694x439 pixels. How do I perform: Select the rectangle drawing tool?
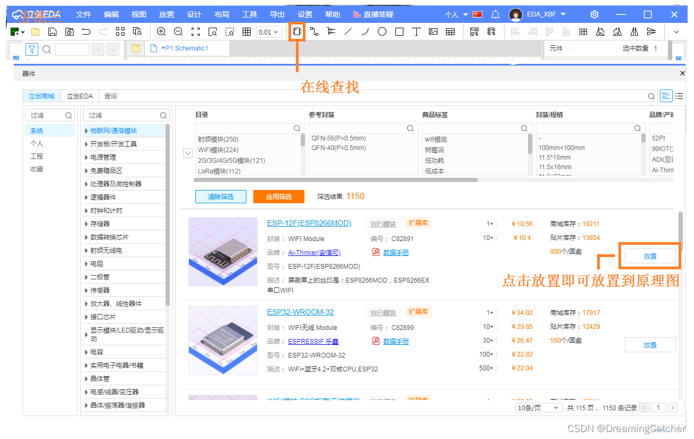pyautogui.click(x=399, y=32)
